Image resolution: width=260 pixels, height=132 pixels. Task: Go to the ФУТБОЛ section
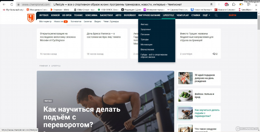click(x=44, y=15)
